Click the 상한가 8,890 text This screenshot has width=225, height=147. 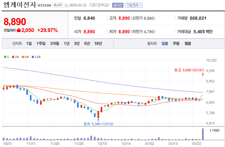tap(143, 18)
